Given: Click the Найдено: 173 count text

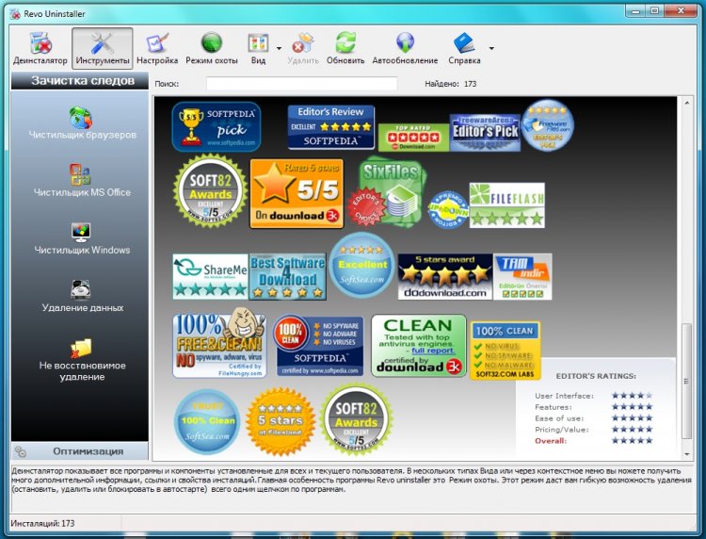Looking at the screenshot, I should tap(450, 84).
